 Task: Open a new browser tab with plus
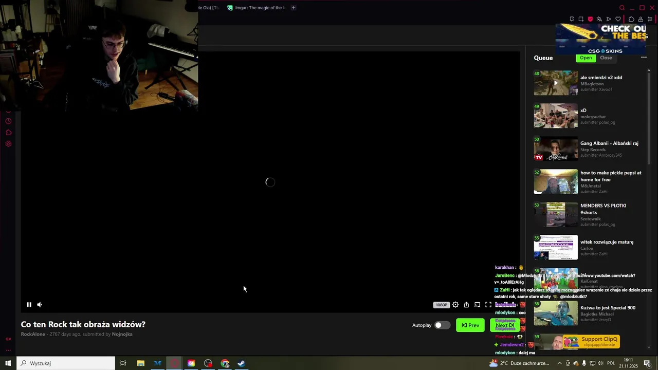point(294,8)
